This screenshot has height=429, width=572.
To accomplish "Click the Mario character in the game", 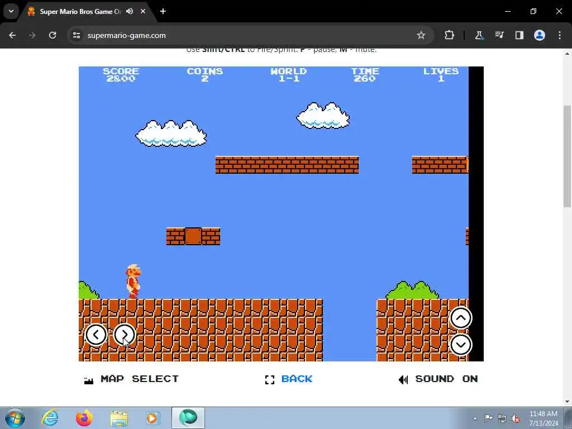I will coord(134,282).
